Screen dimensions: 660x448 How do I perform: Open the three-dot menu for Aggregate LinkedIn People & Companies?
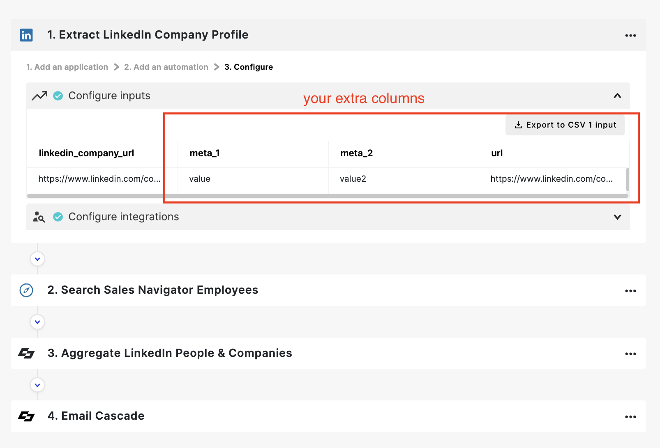point(630,354)
